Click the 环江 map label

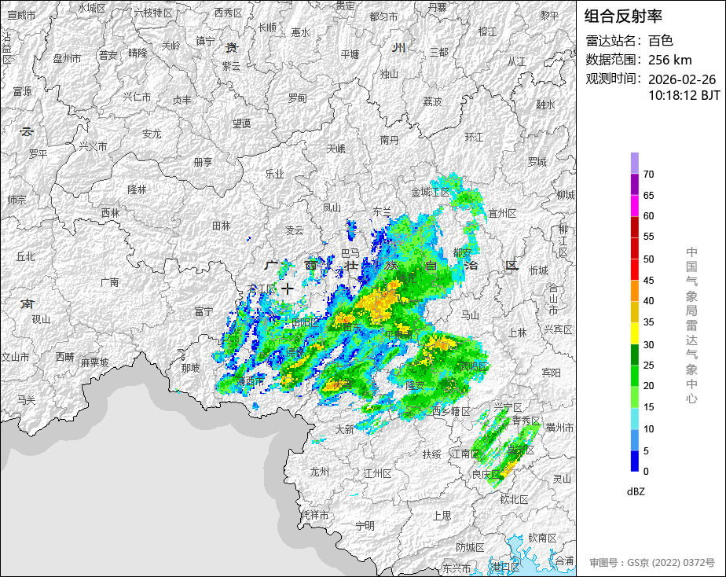(x=474, y=137)
